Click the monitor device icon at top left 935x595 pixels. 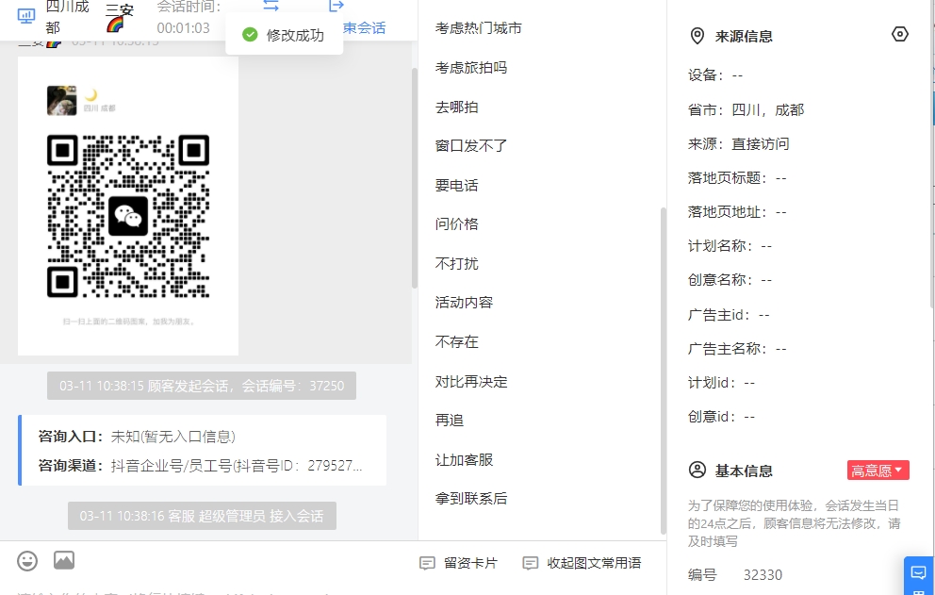tap(26, 16)
